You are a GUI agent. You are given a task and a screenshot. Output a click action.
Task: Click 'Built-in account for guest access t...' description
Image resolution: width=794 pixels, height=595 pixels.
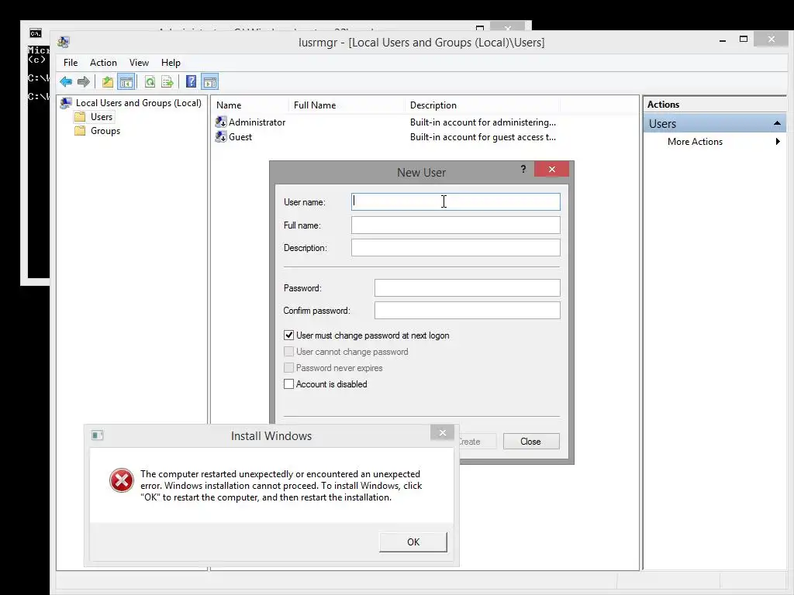482,136
